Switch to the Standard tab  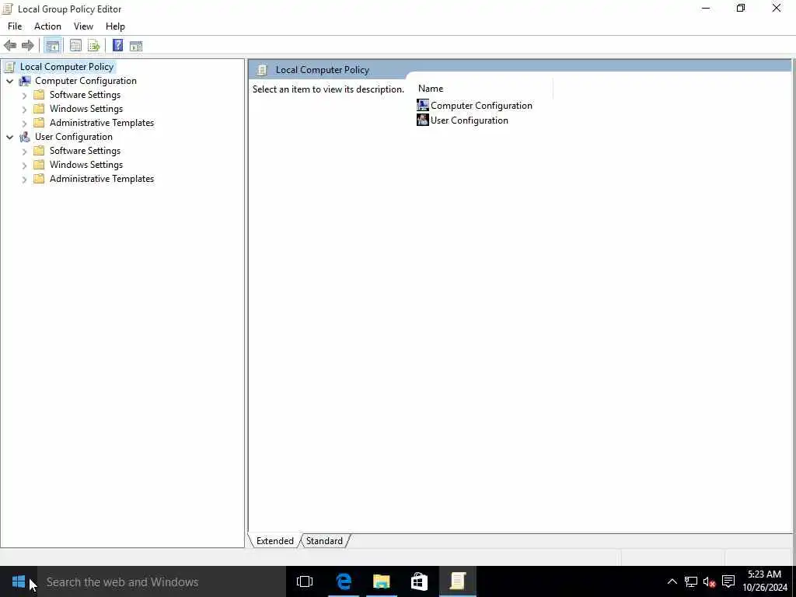pos(324,541)
